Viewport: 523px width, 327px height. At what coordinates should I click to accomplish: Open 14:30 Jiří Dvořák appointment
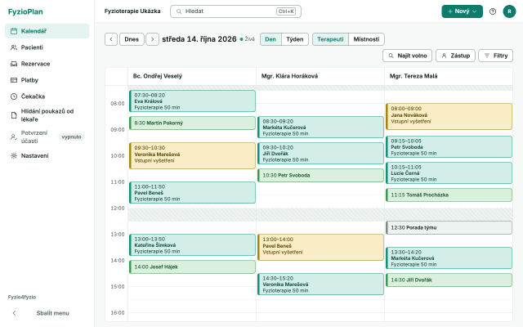449,280
